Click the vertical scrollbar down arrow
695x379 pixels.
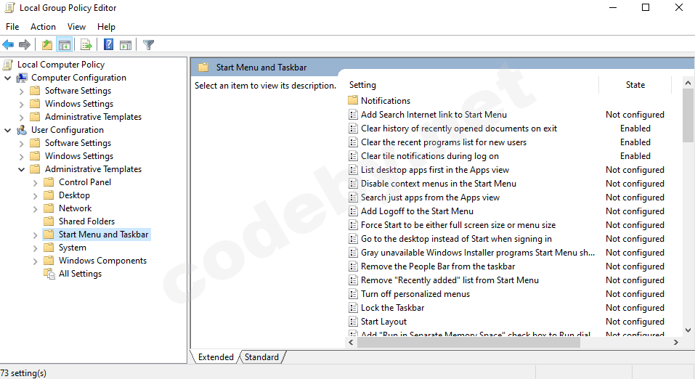688,330
